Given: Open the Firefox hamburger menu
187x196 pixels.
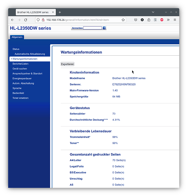Looking at the screenshot, I should pos(175,20).
